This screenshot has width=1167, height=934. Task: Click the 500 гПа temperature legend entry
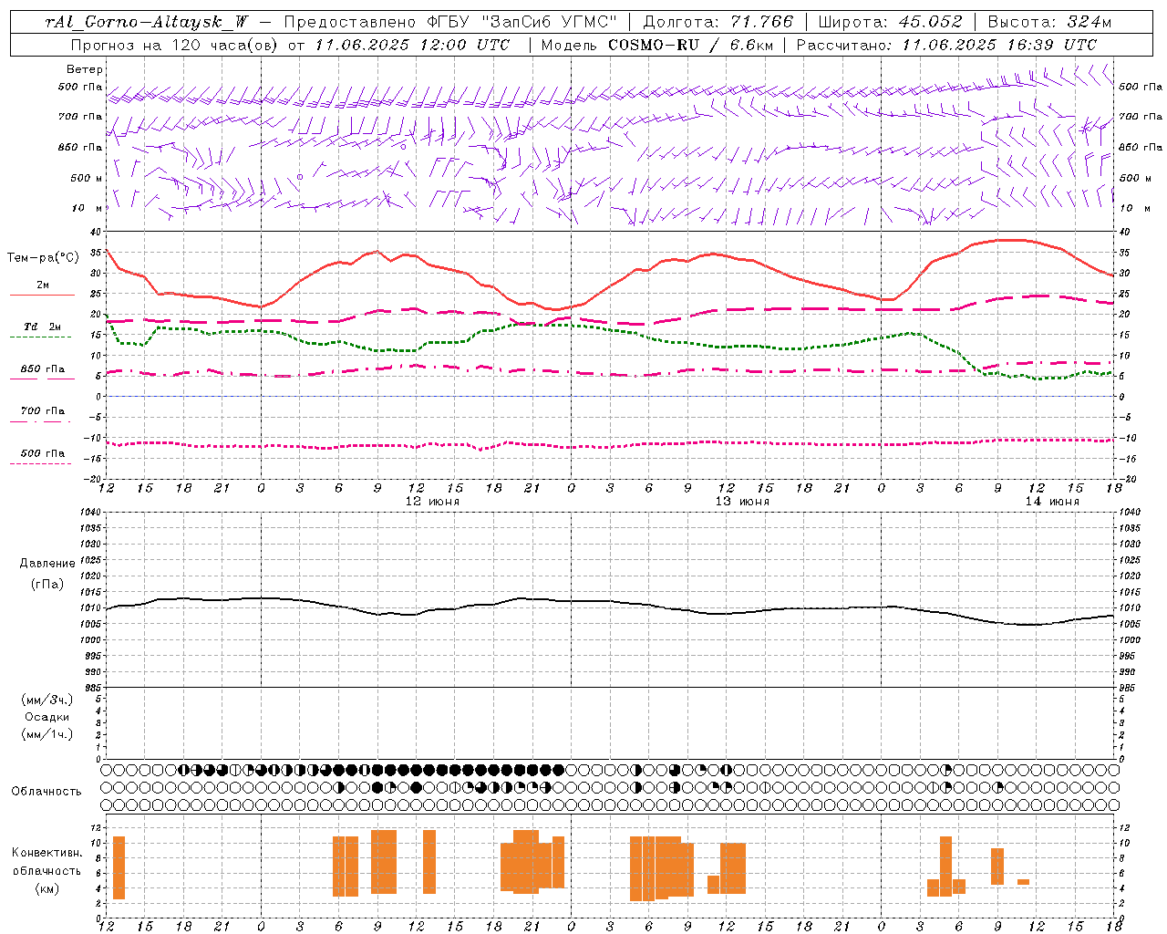tap(43, 453)
